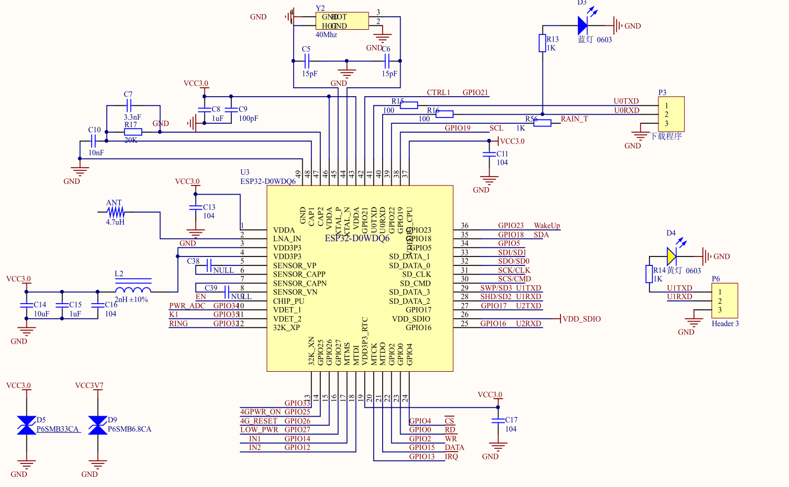This screenshot has height=487, width=789.
Task: Select capacitor C11 symbol
Action: coord(489,154)
